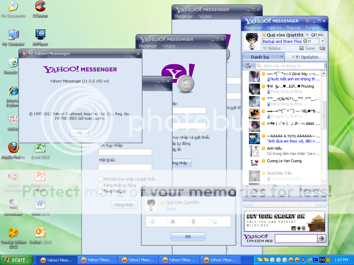Open DriverEasy desktop icon

(x=13, y=207)
